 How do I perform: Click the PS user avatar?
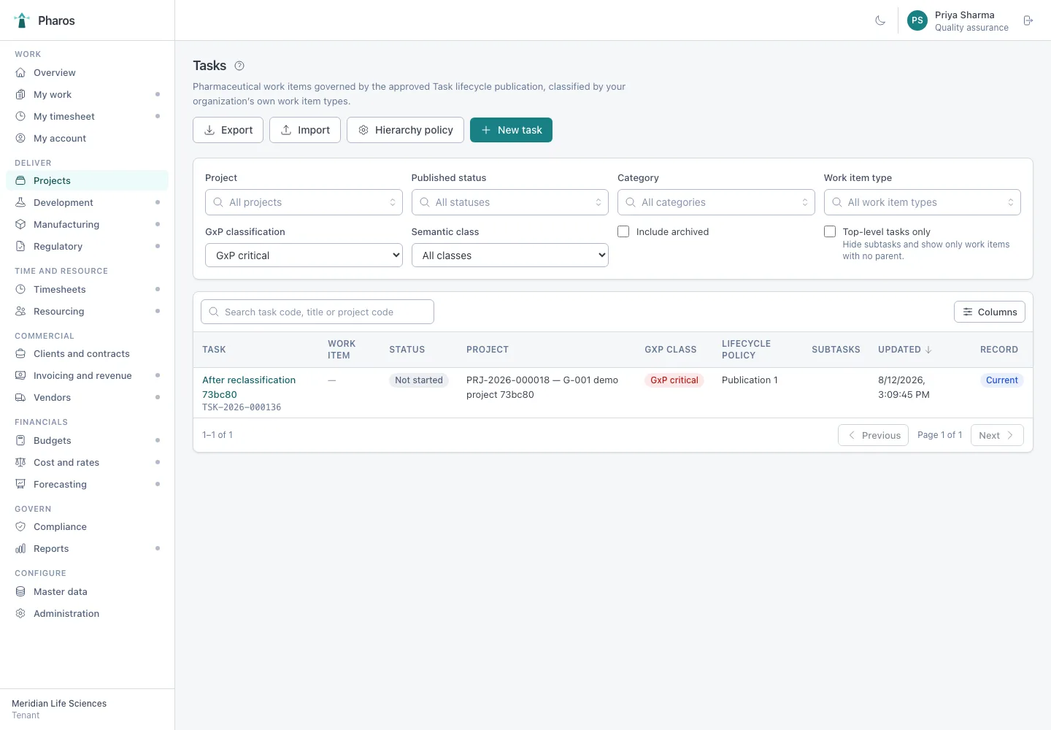917,20
